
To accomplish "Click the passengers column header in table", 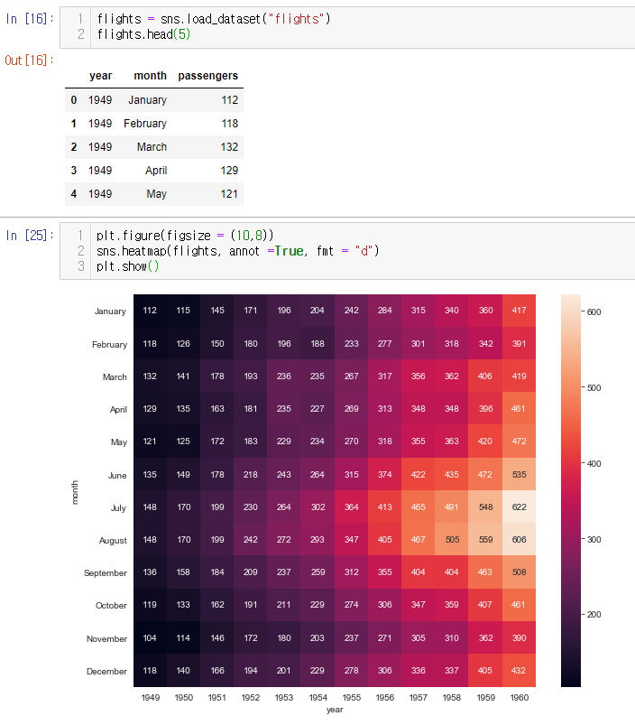I will click(207, 76).
